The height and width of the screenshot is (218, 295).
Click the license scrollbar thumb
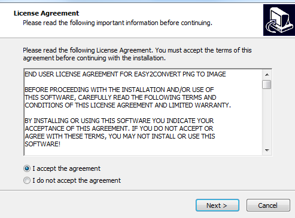pyautogui.click(x=267, y=84)
